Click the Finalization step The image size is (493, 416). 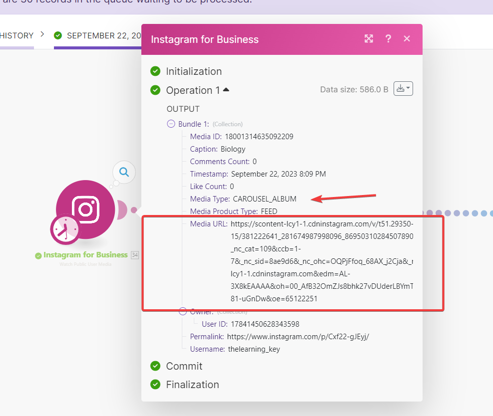click(192, 385)
